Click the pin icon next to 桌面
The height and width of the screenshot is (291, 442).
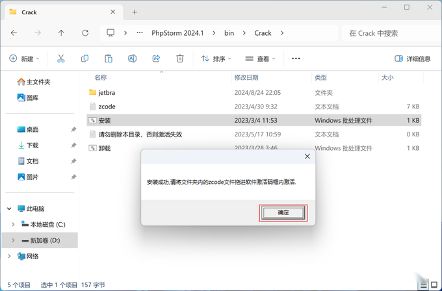(x=73, y=129)
